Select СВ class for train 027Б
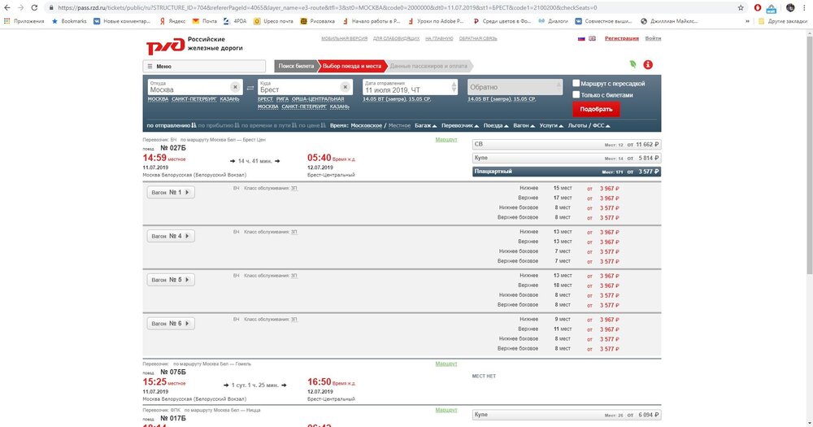Screen dimensions: 813x427 [567, 144]
